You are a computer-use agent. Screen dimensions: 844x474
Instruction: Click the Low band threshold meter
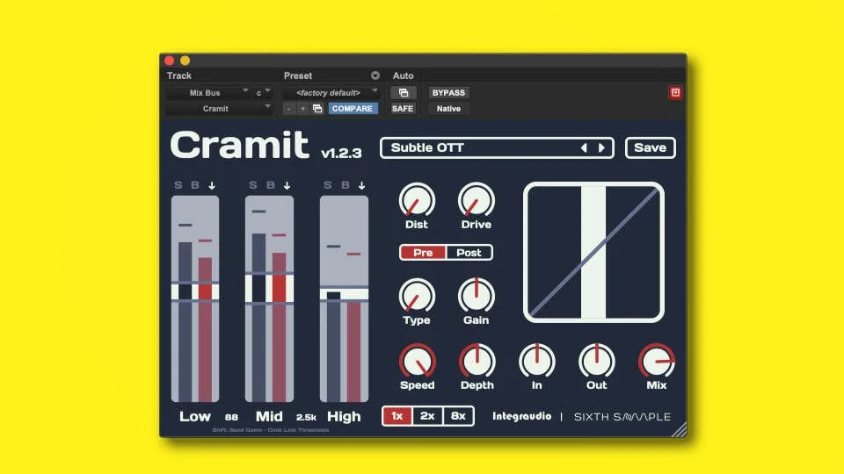[195, 298]
